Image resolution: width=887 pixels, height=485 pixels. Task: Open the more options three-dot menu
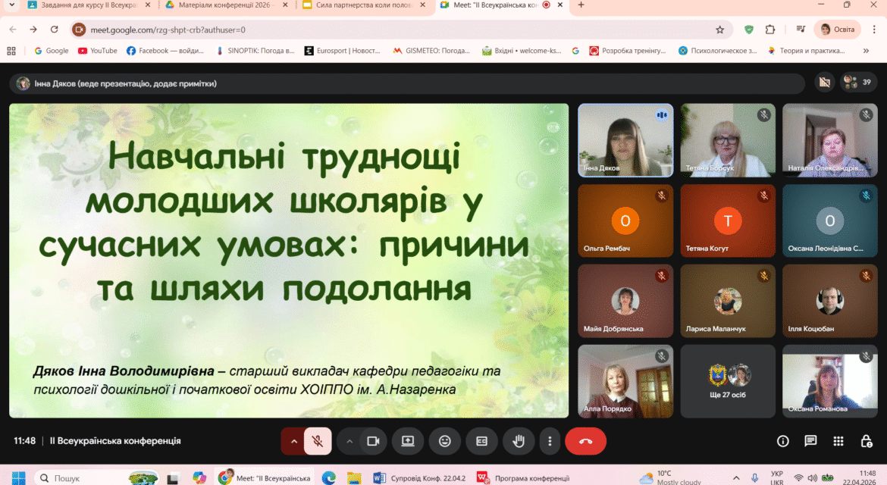[550, 442]
